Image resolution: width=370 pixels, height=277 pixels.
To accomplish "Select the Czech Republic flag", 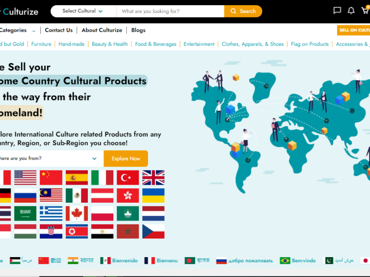I will click(153, 232).
